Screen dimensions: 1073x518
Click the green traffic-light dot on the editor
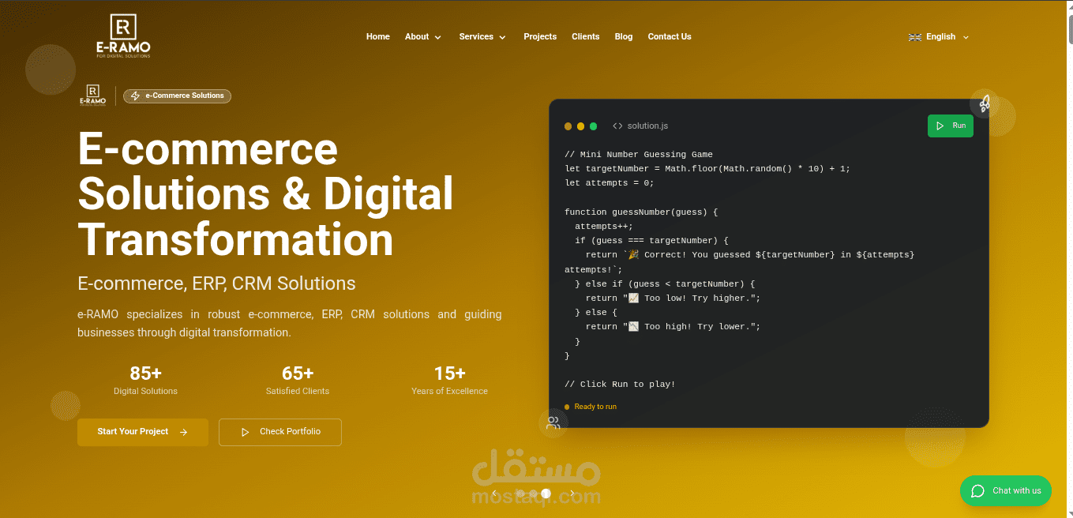593,126
